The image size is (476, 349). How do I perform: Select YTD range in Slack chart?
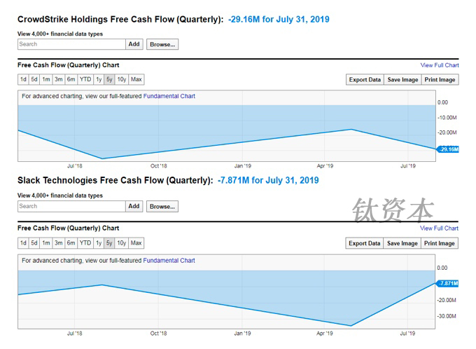tap(85, 243)
